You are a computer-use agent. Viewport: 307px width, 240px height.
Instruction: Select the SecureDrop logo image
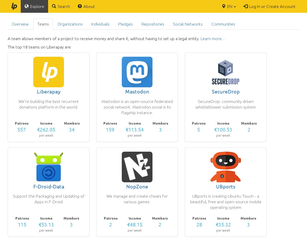click(x=226, y=72)
